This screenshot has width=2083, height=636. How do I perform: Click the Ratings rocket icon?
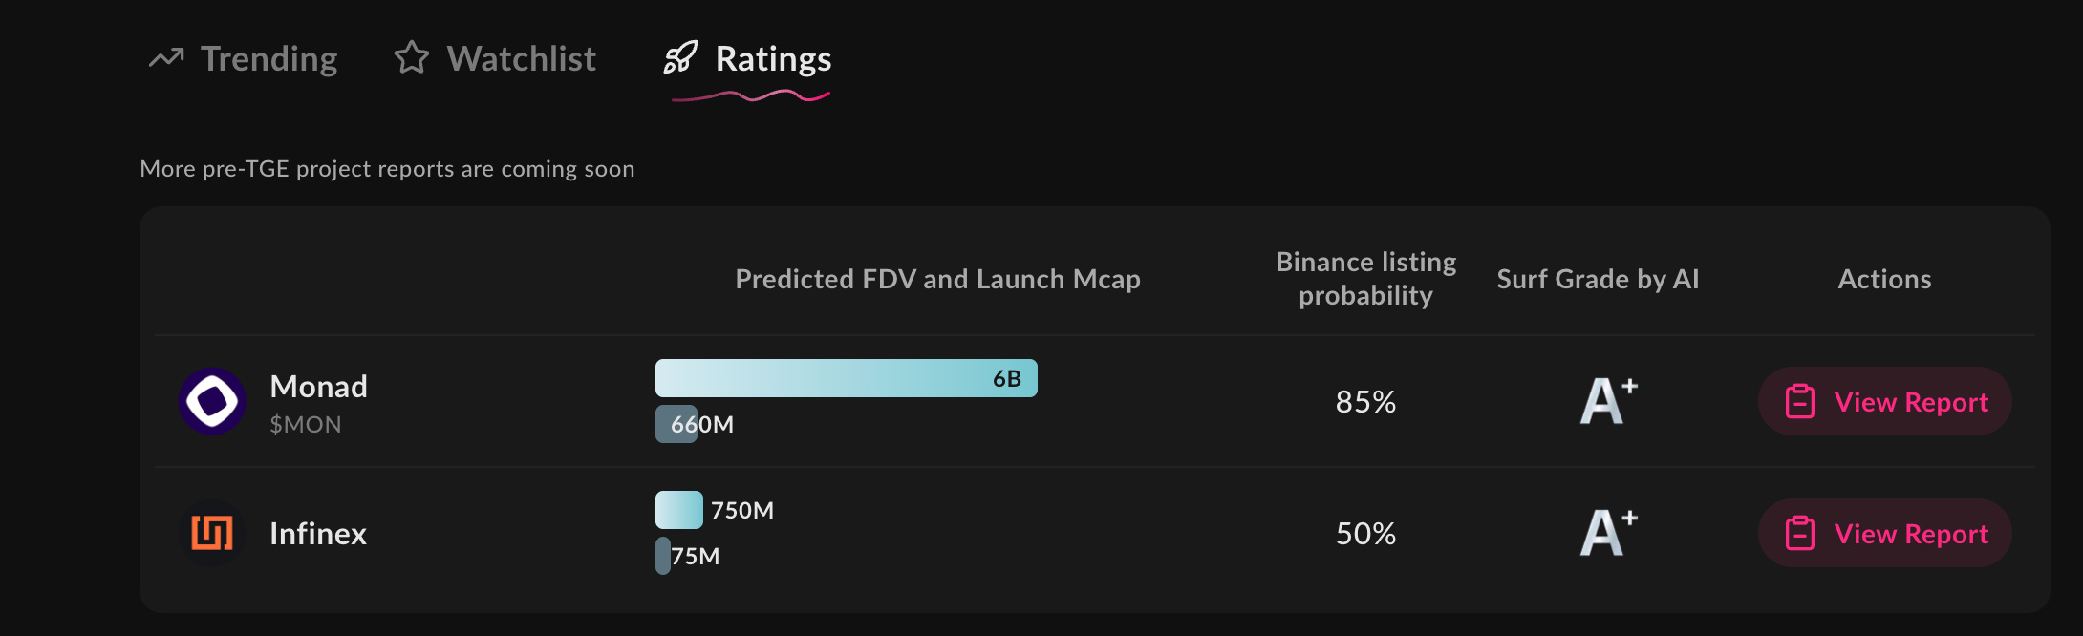(x=680, y=57)
